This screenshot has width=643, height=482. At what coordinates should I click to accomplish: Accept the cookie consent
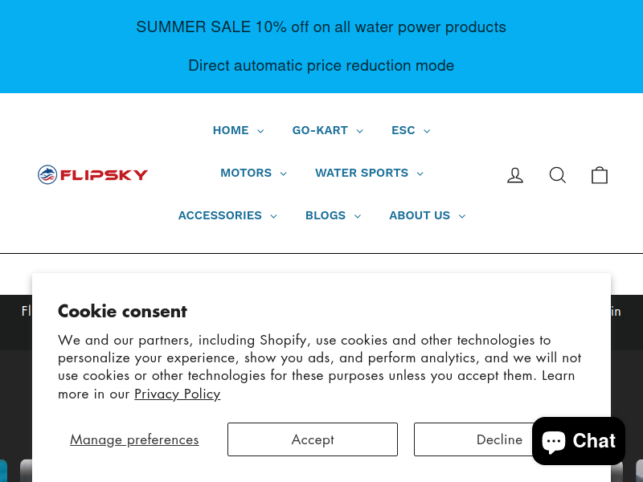(x=313, y=439)
